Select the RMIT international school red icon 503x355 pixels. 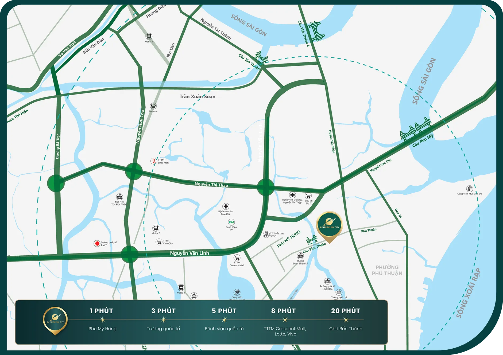point(97,243)
